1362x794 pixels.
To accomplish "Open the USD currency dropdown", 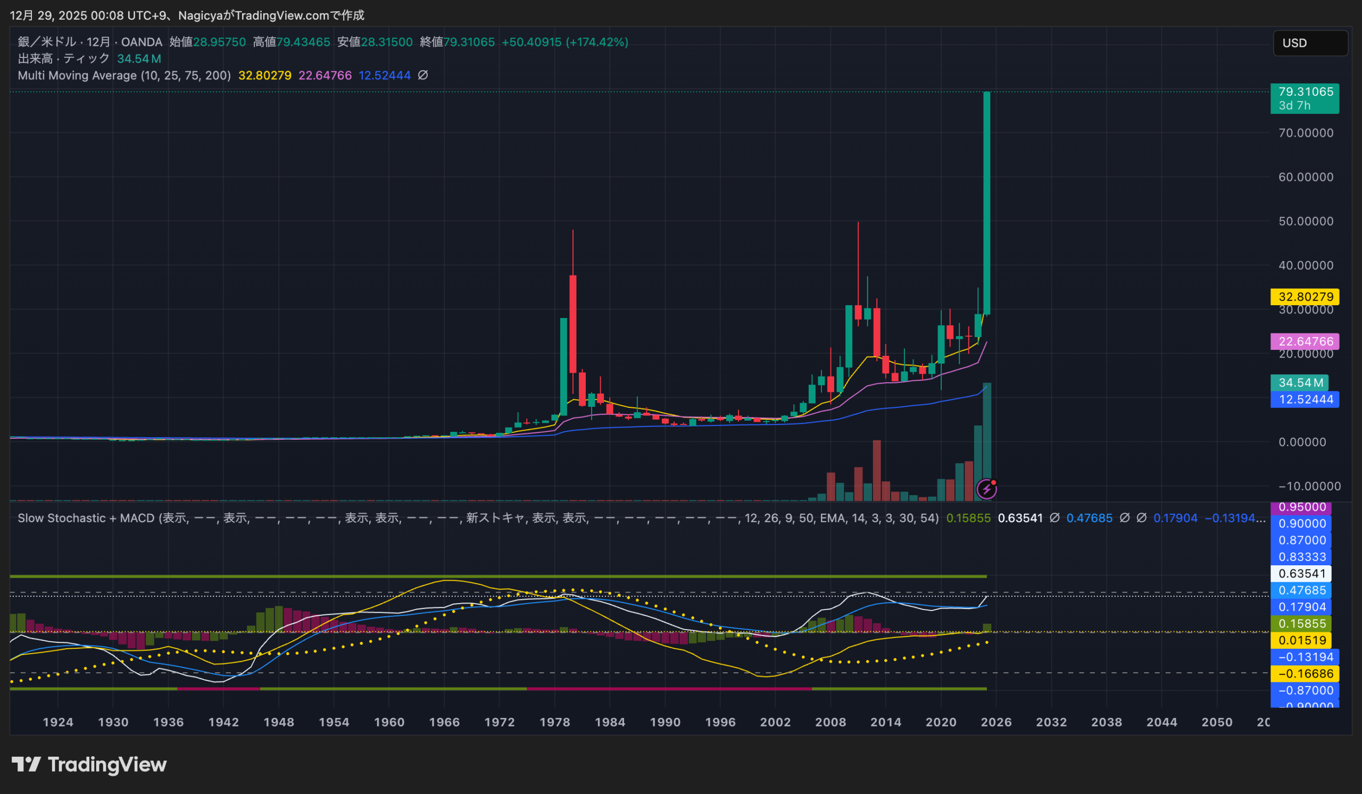I will [x=1309, y=43].
